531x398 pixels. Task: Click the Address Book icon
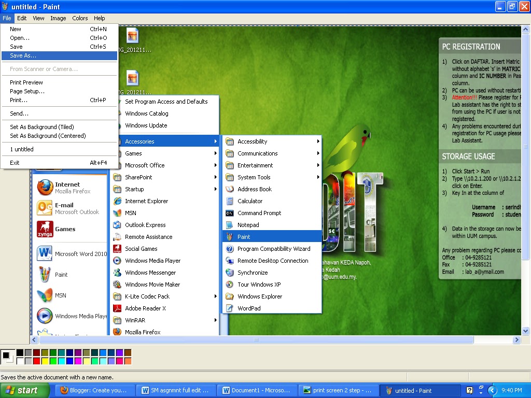230,189
